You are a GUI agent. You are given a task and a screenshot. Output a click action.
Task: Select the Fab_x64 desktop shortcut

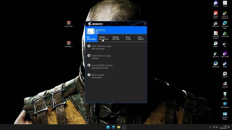point(225,85)
